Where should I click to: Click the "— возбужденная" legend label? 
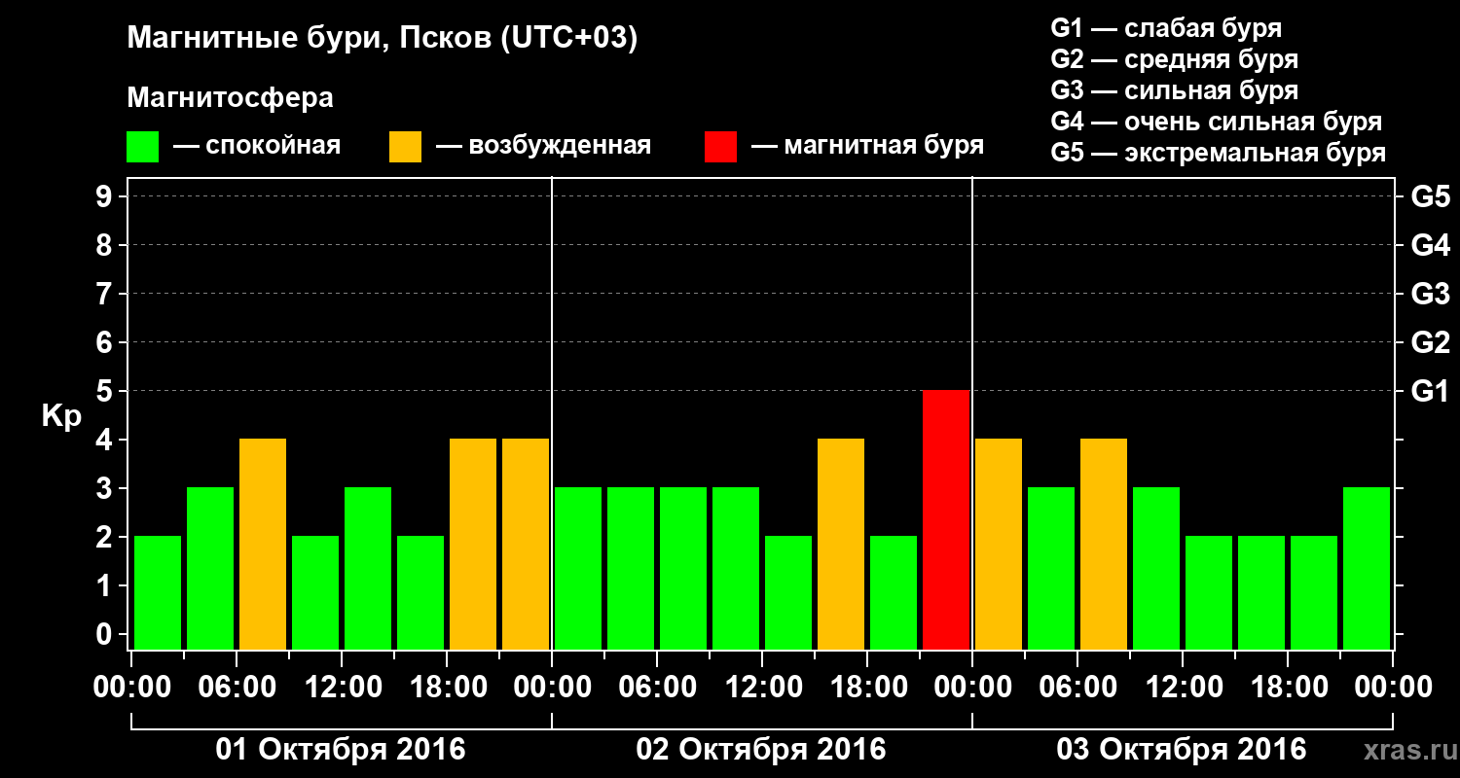pyautogui.click(x=543, y=146)
